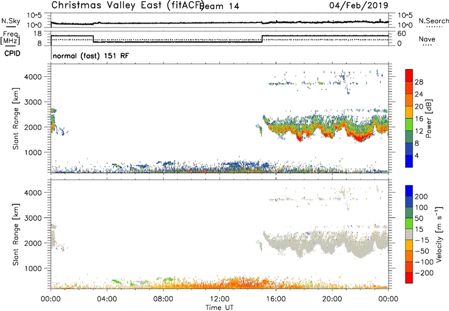Select the N.Sky legend label

tap(11, 21)
